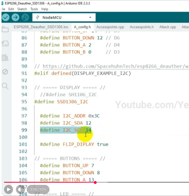Select the A_config.h tab
189x196 pixels.
point(82,27)
